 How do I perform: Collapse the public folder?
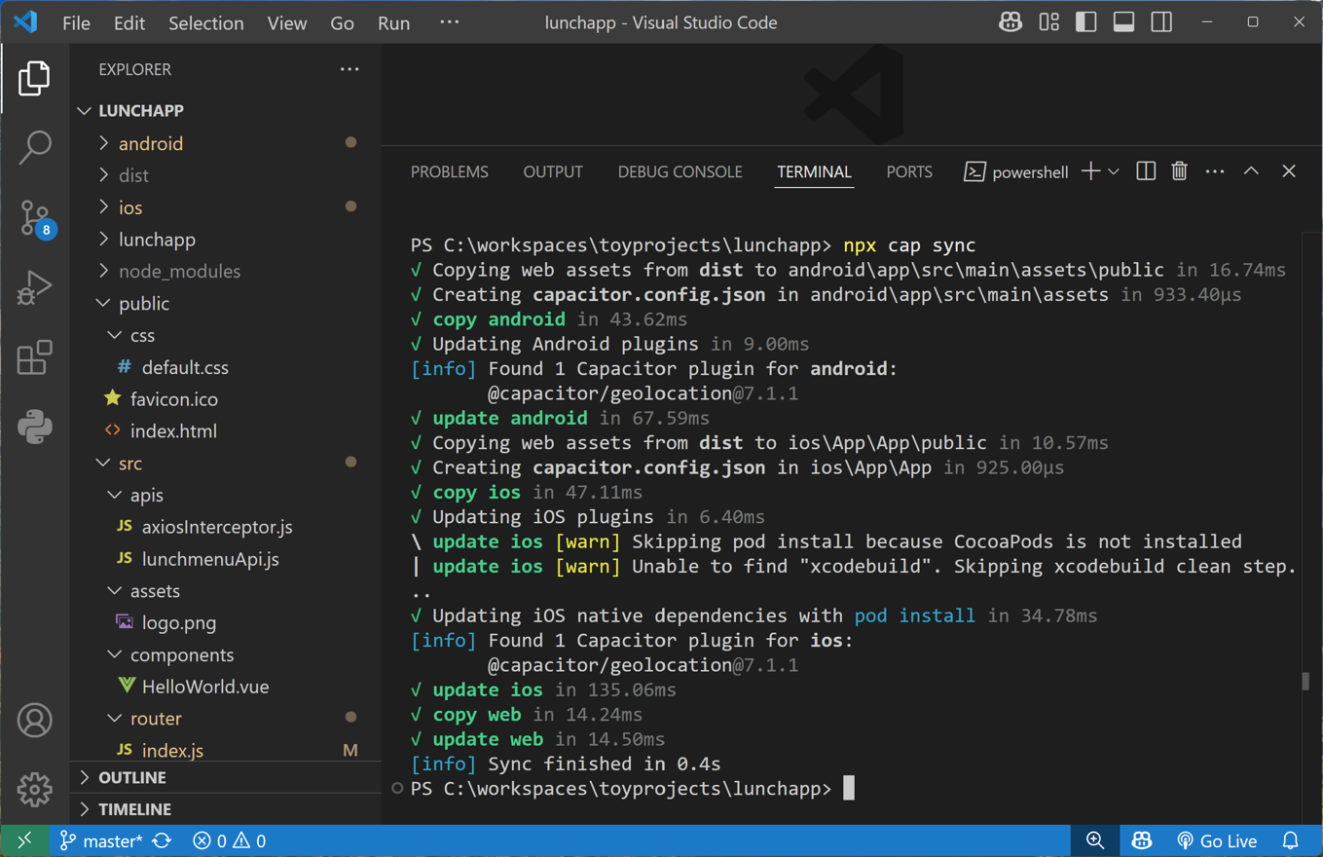[x=226, y=303]
